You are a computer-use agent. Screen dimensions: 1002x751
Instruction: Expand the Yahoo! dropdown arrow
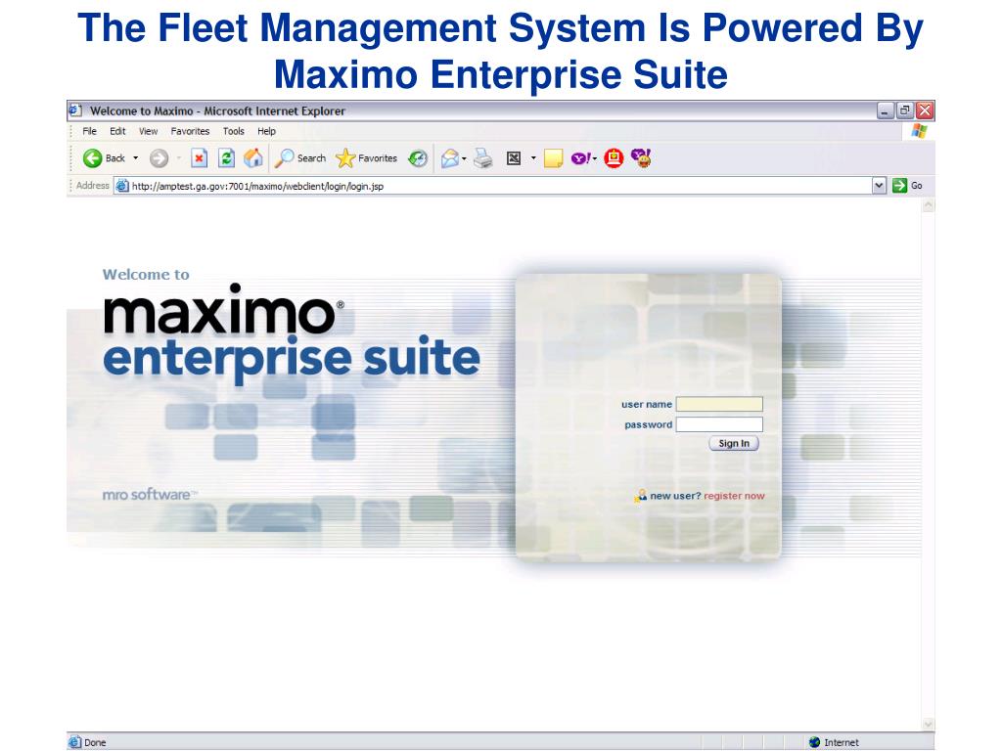click(x=595, y=158)
